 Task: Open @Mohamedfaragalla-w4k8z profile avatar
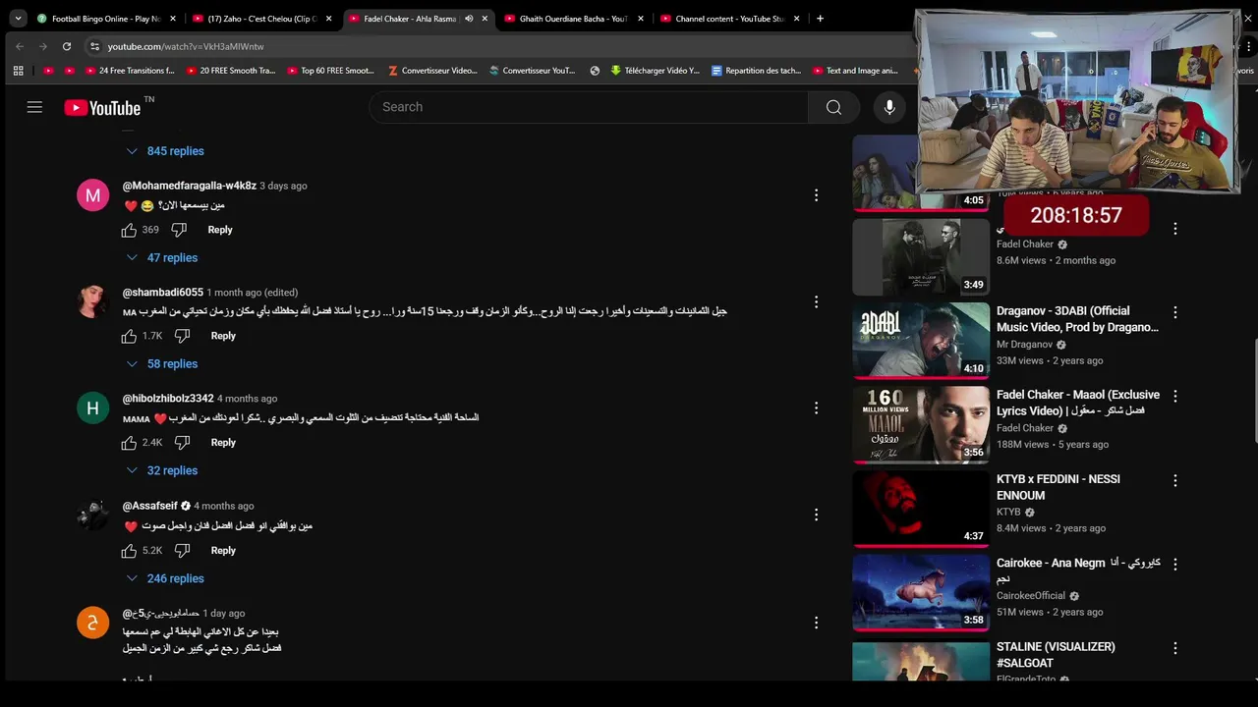point(92,195)
